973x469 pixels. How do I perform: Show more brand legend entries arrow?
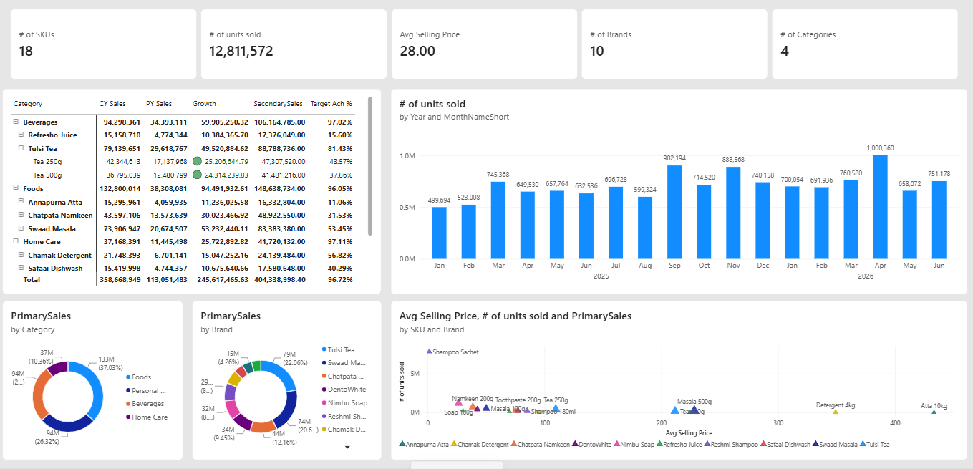[x=347, y=447]
